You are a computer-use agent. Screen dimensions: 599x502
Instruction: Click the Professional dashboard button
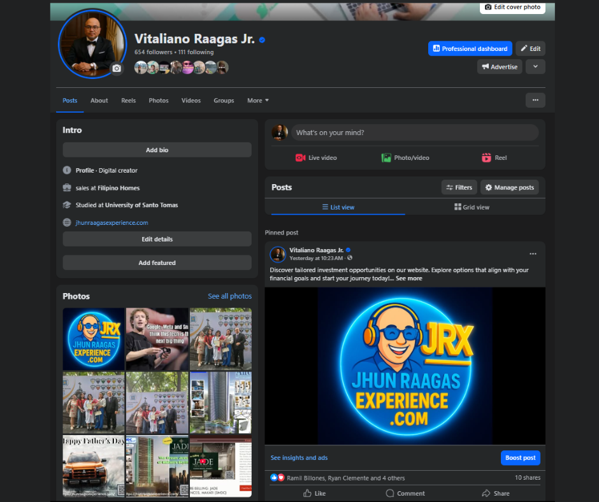click(470, 48)
